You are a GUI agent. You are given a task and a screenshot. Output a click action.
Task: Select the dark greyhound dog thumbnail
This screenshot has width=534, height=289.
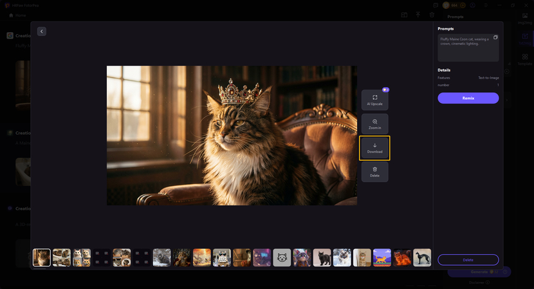pyautogui.click(x=422, y=257)
